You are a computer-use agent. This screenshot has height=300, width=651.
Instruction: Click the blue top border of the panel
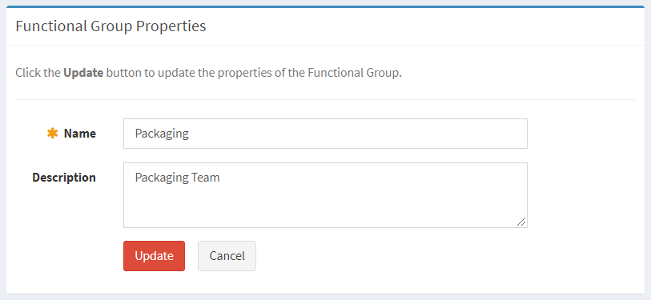(x=325, y=6)
